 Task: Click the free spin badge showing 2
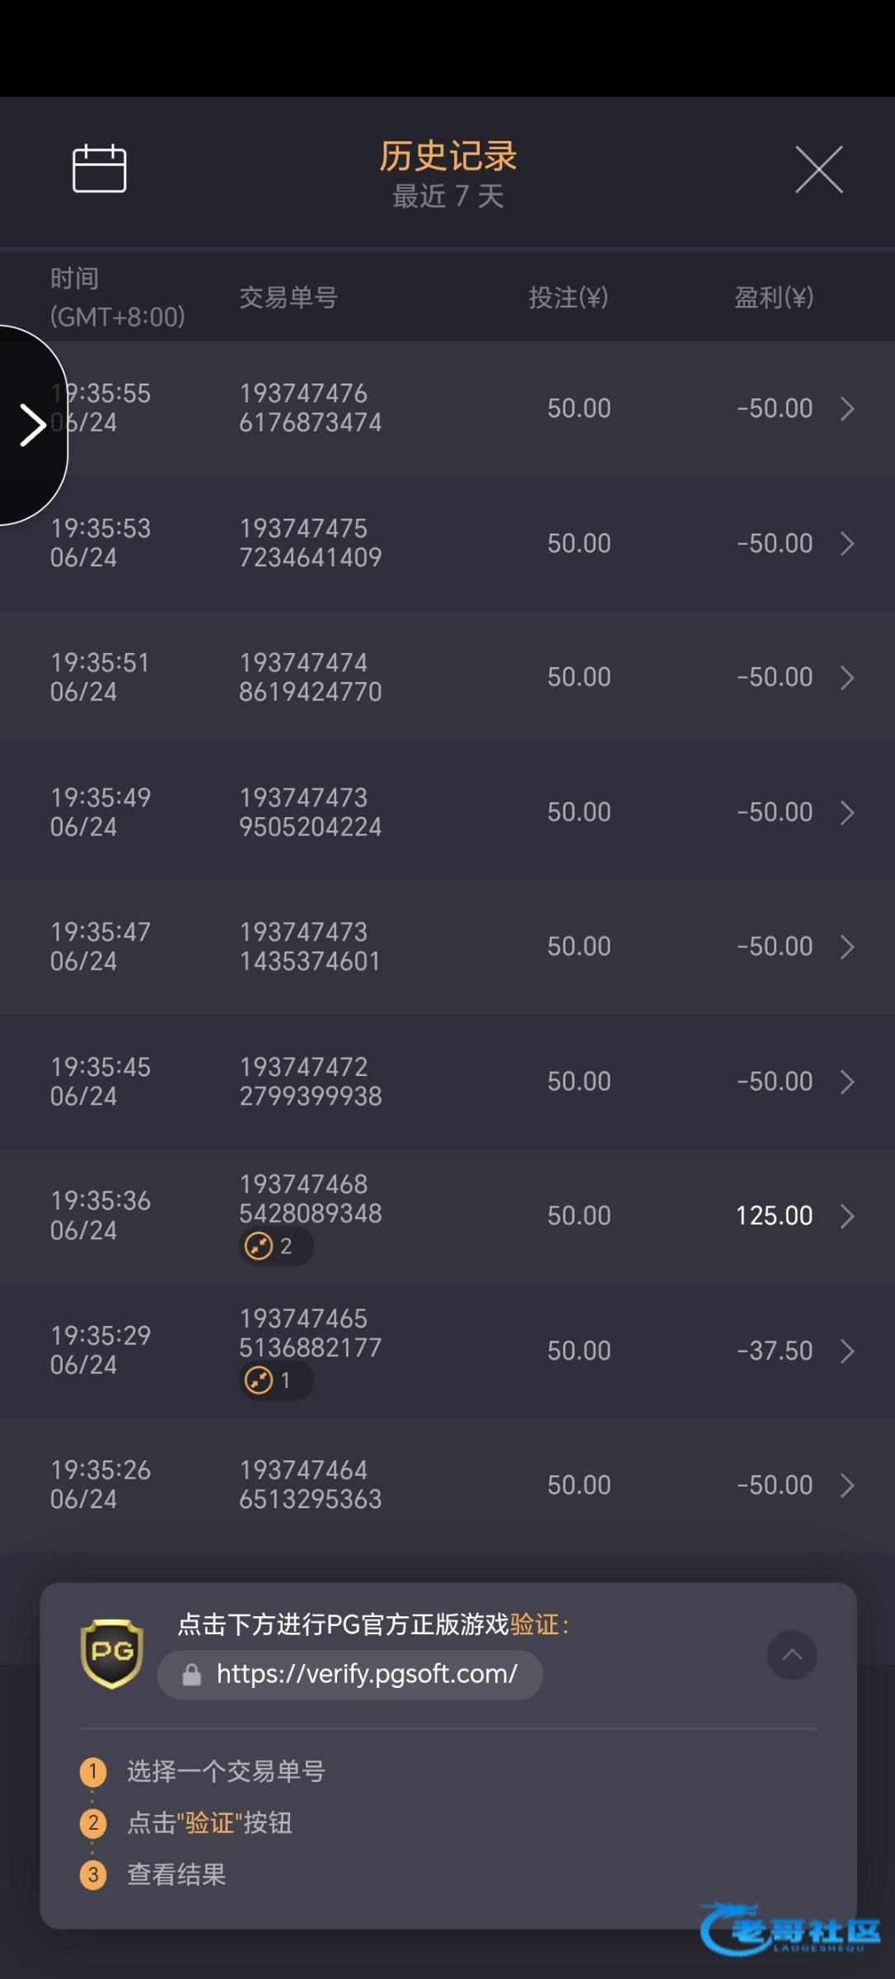click(275, 1246)
